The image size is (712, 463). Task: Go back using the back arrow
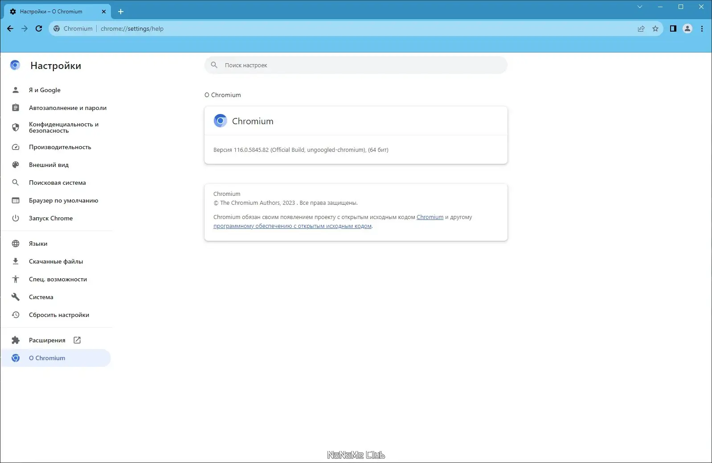10,28
